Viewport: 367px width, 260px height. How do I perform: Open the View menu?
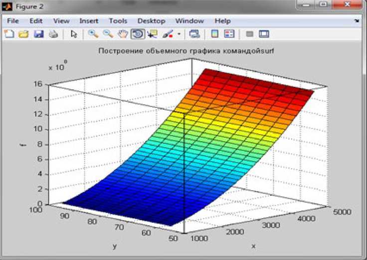(61, 21)
